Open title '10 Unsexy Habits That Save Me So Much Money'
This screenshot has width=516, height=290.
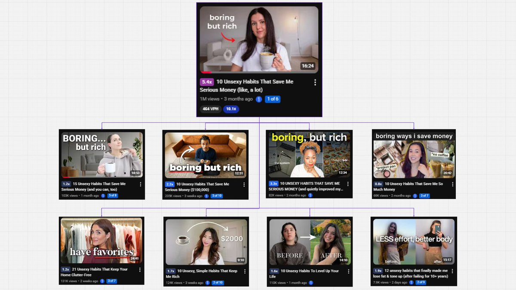click(x=408, y=186)
